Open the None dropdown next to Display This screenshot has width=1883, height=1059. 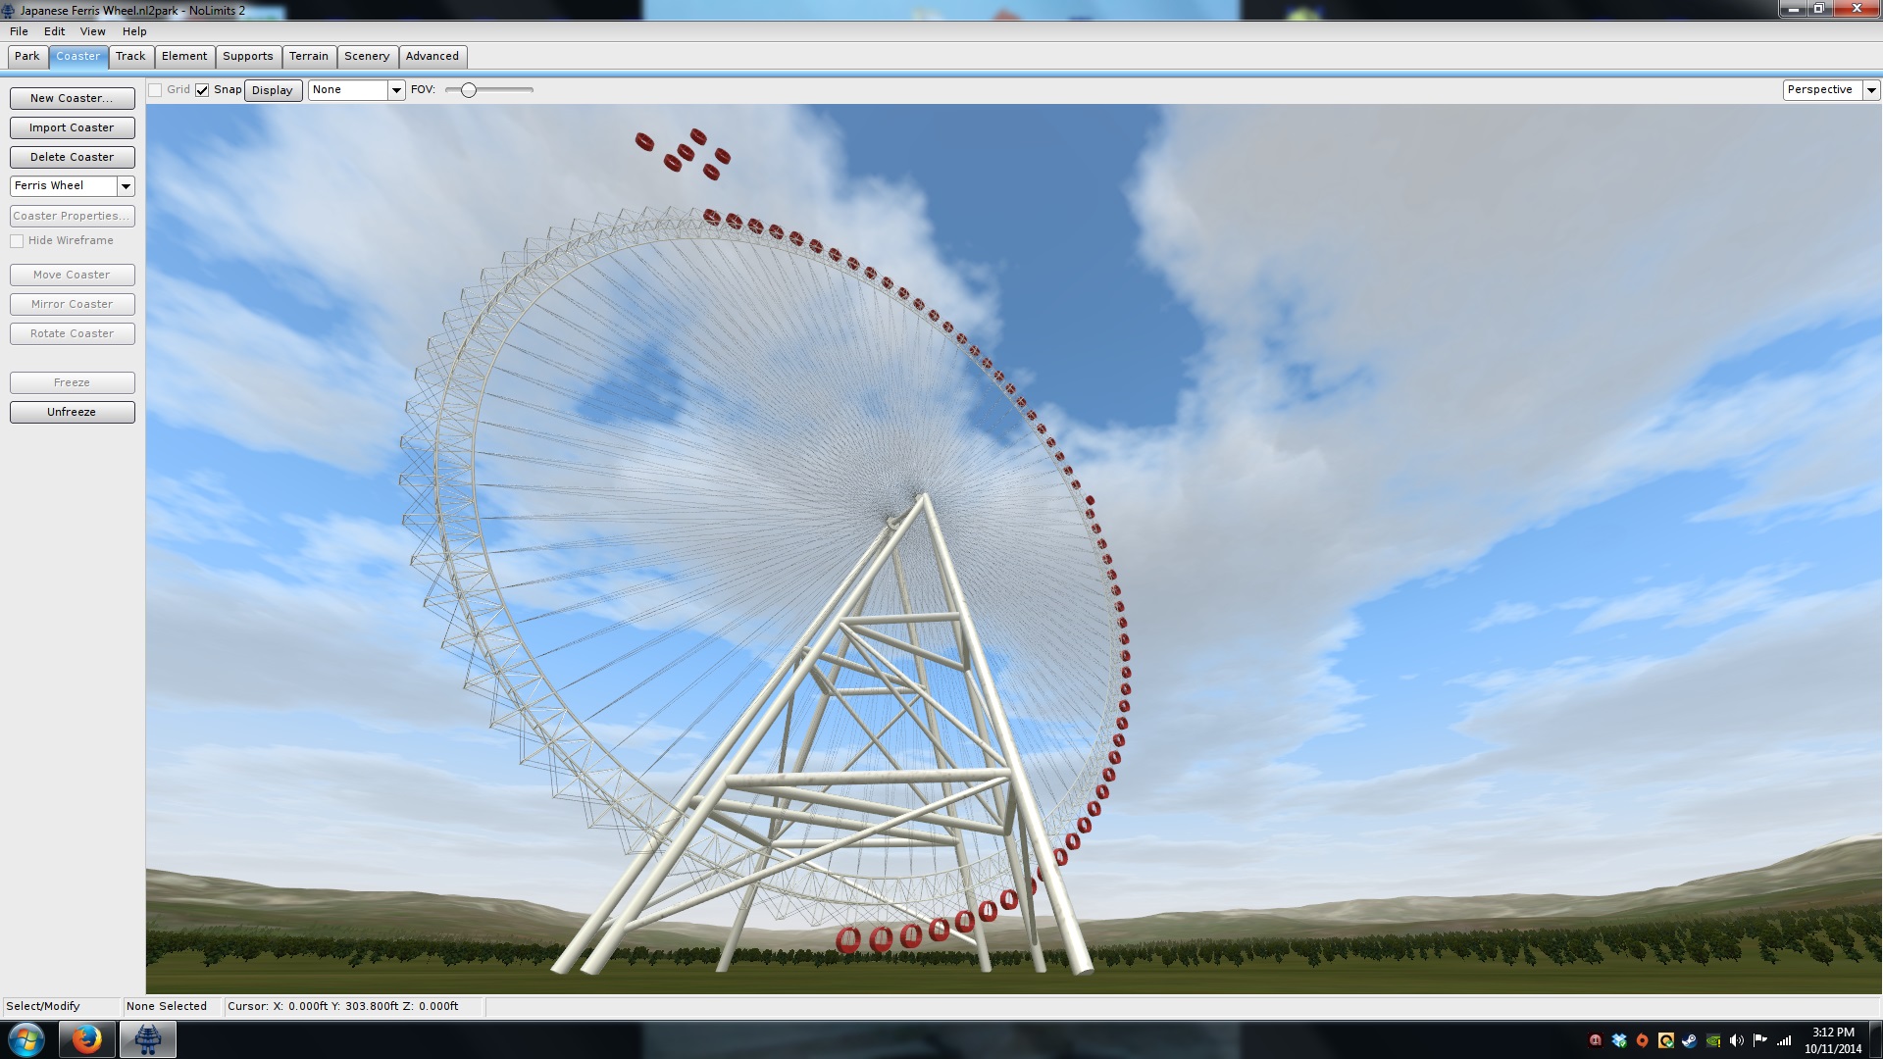click(396, 90)
